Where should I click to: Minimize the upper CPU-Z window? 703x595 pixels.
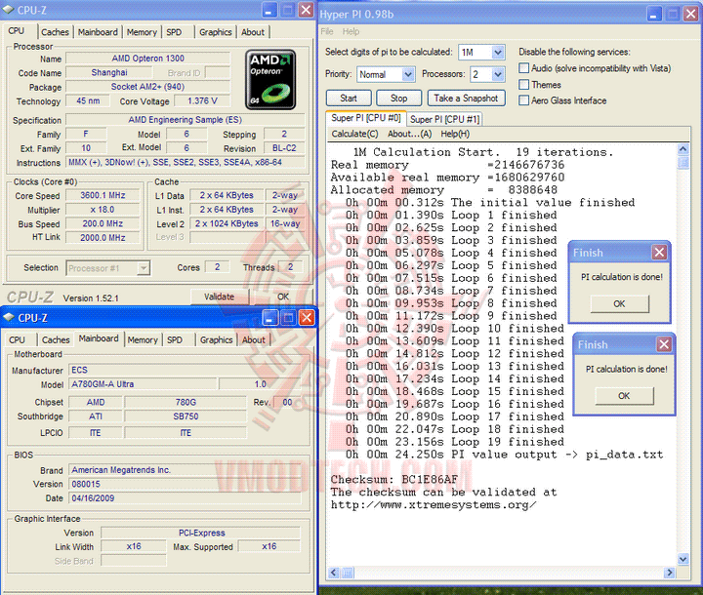point(269,10)
